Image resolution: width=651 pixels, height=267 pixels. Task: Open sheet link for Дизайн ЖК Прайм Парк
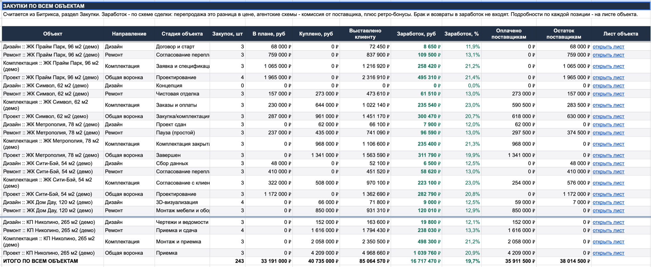(x=608, y=47)
